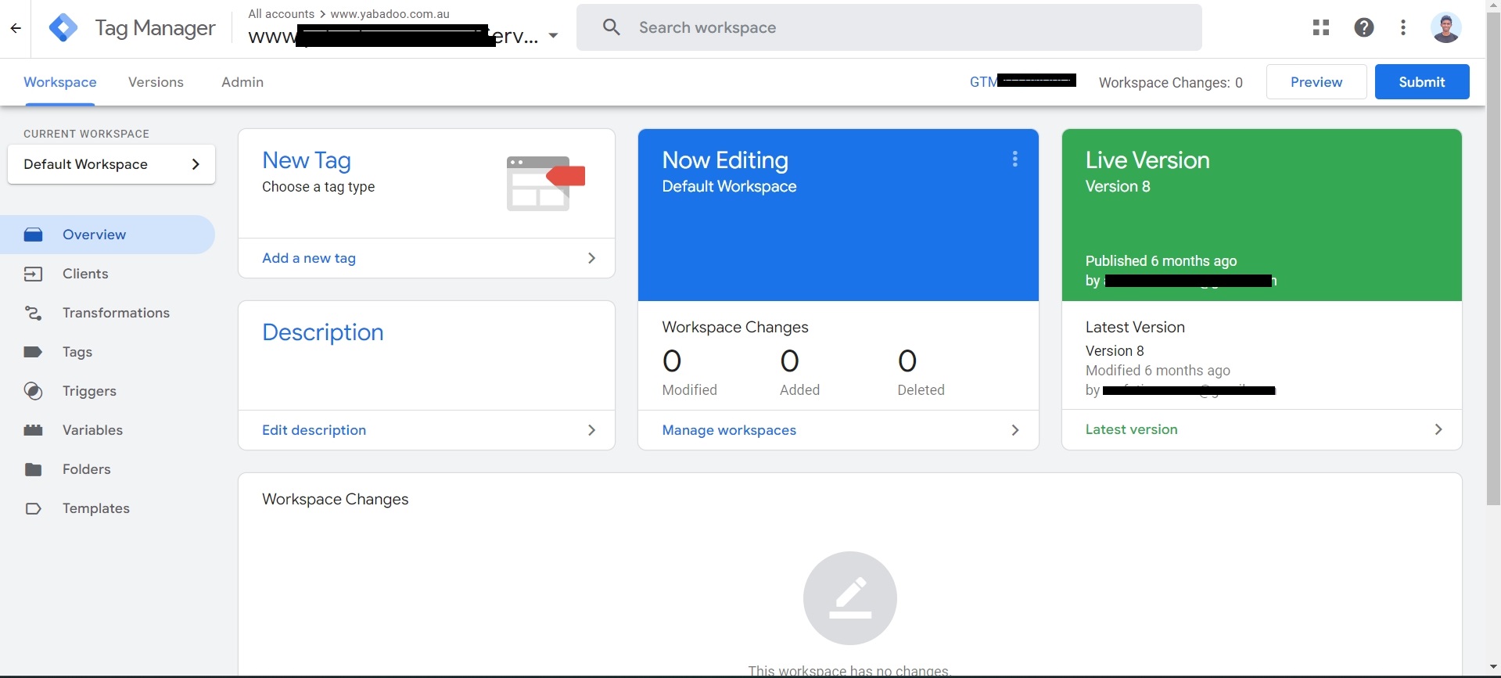Viewport: 1501px width, 678px height.
Task: Click the All accounts breadcrumb link
Action: [x=281, y=14]
